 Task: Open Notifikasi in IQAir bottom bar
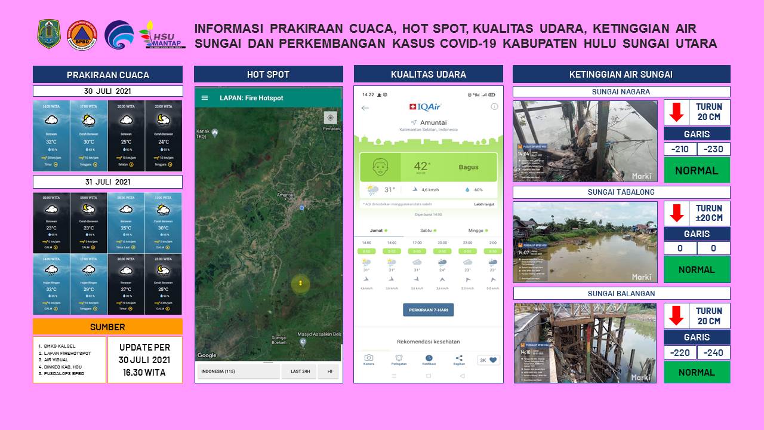click(429, 360)
